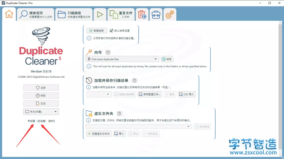Click the wizard wand icon
The height and width of the screenshot is (159, 284).
pyautogui.click(x=89, y=52)
